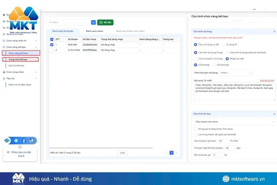Select the Sử dụng AI radio option
277x185 pixels.
coord(223,45)
